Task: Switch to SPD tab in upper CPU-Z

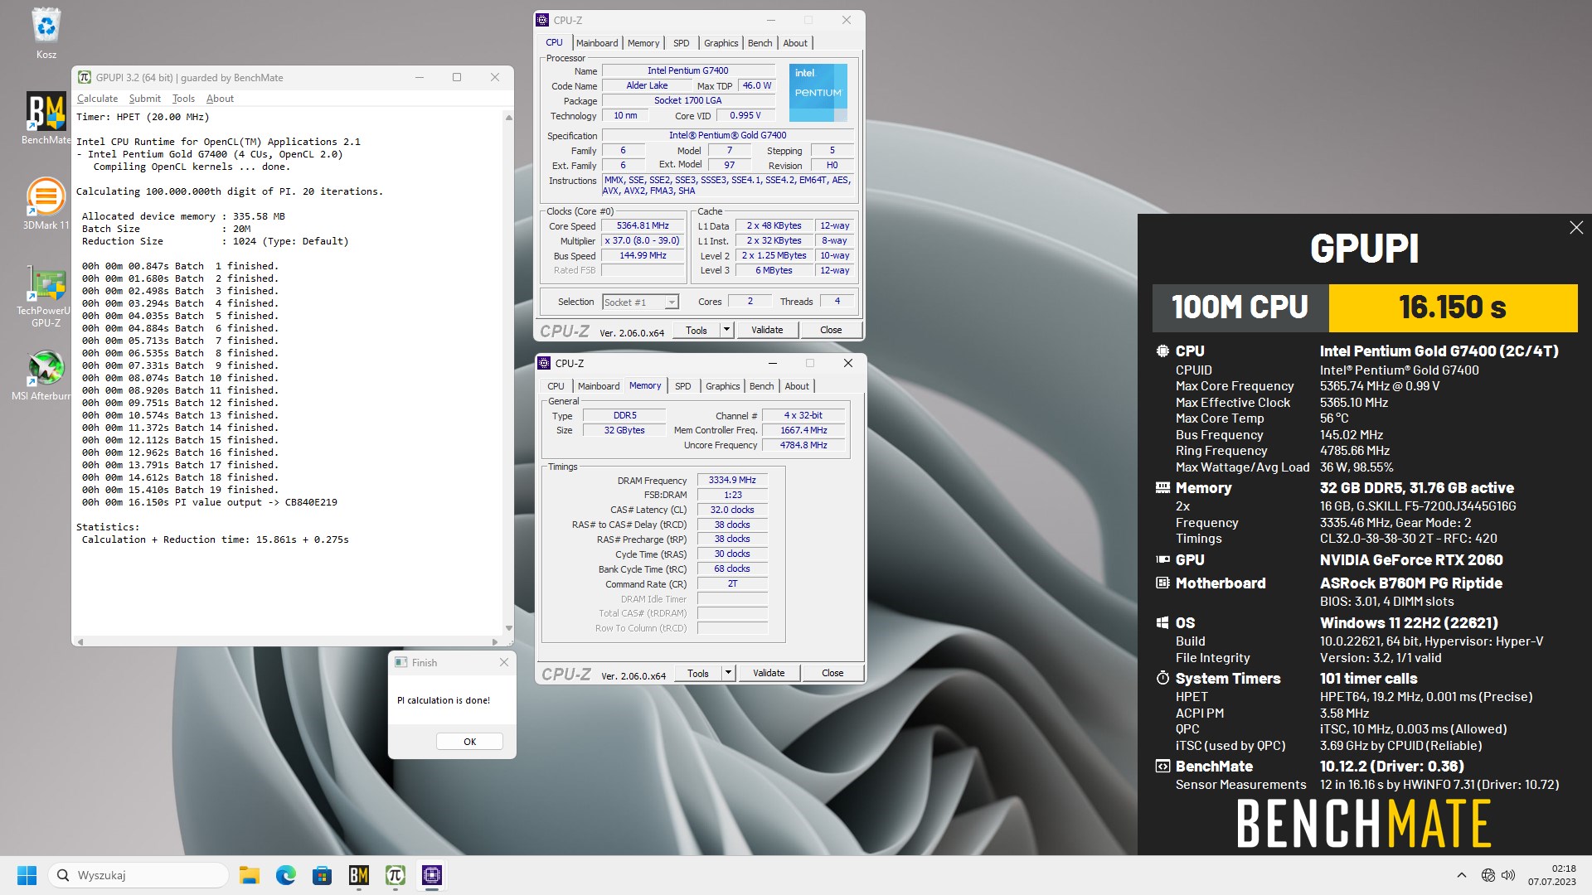Action: (681, 43)
